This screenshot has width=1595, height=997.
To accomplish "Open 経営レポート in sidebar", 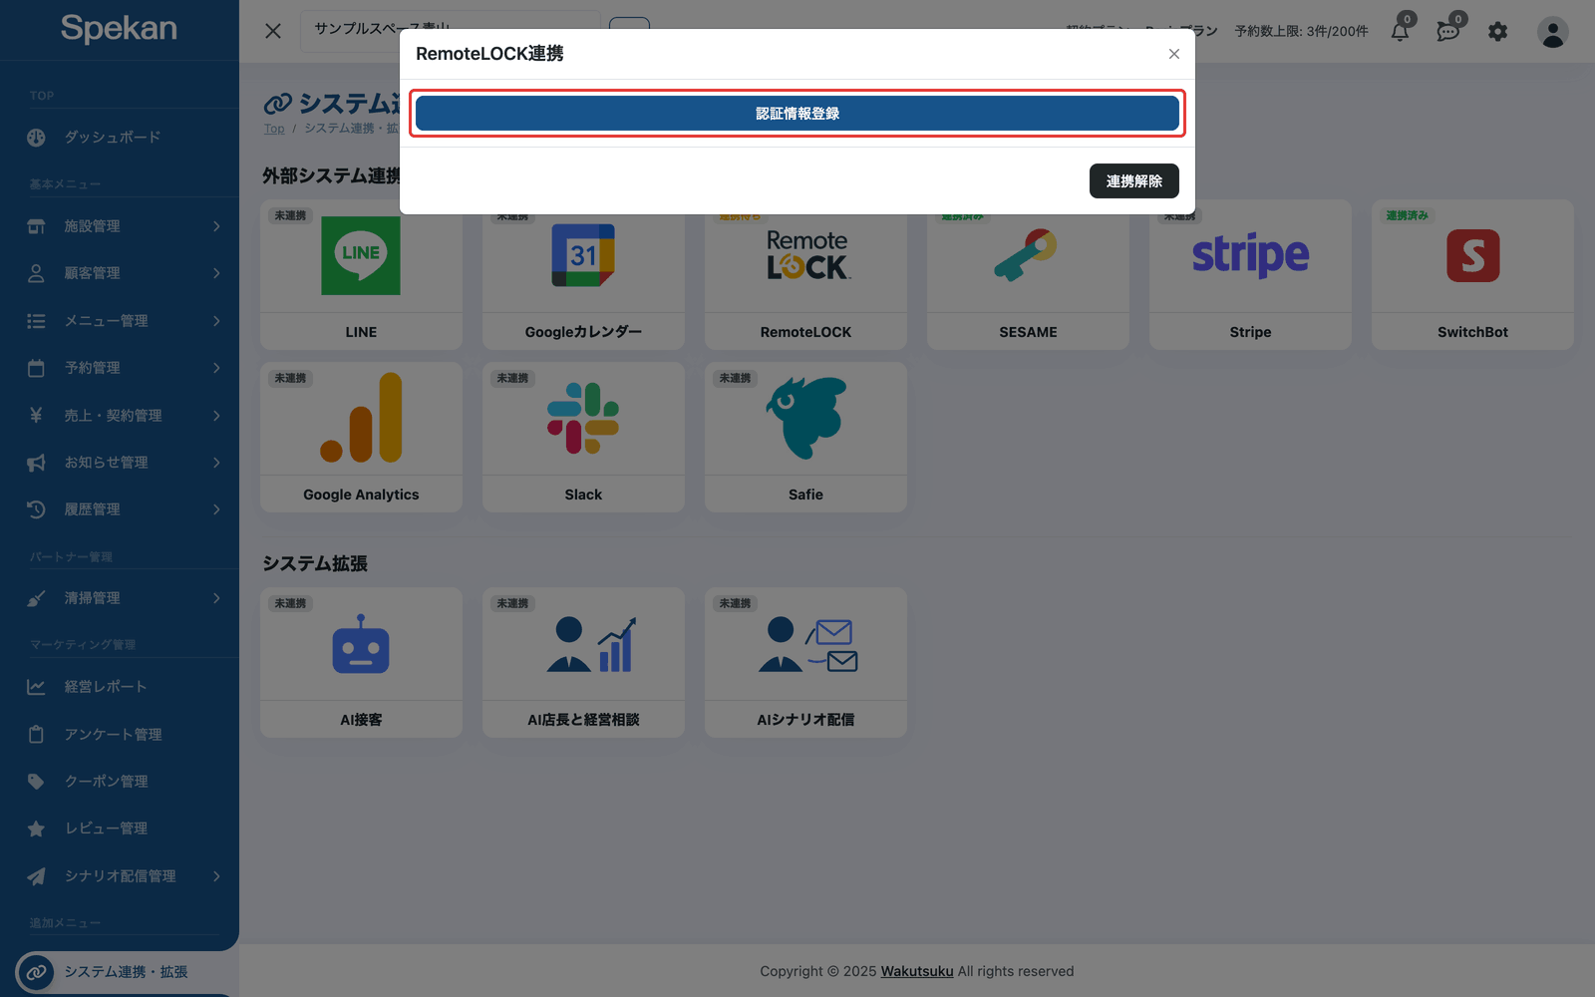I will (x=120, y=687).
